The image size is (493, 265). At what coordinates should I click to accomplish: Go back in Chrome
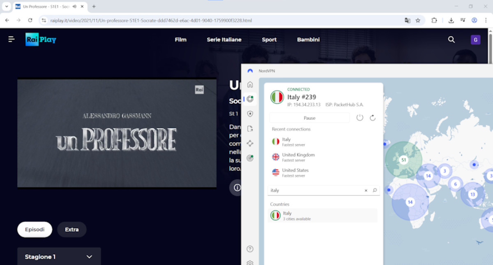7,20
